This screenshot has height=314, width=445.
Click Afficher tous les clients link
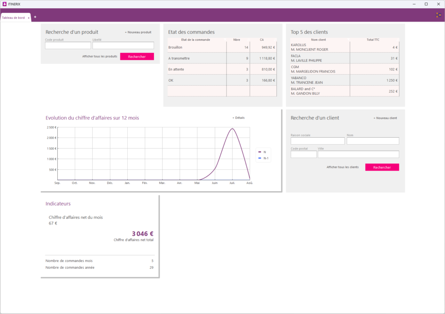pyautogui.click(x=342, y=167)
